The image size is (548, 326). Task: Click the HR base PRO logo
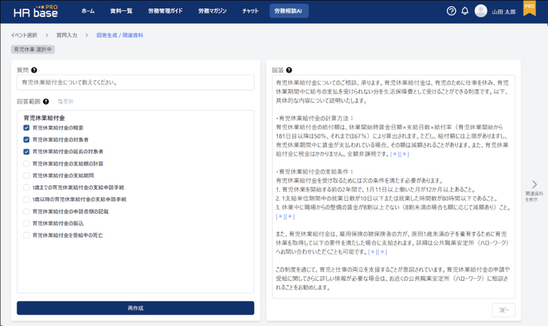pyautogui.click(x=36, y=11)
